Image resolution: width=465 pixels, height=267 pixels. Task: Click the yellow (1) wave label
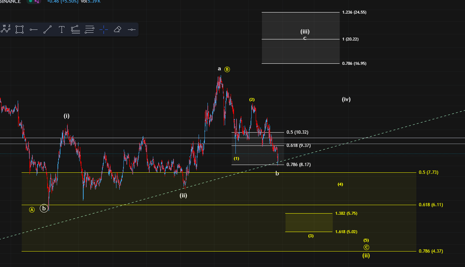236,158
